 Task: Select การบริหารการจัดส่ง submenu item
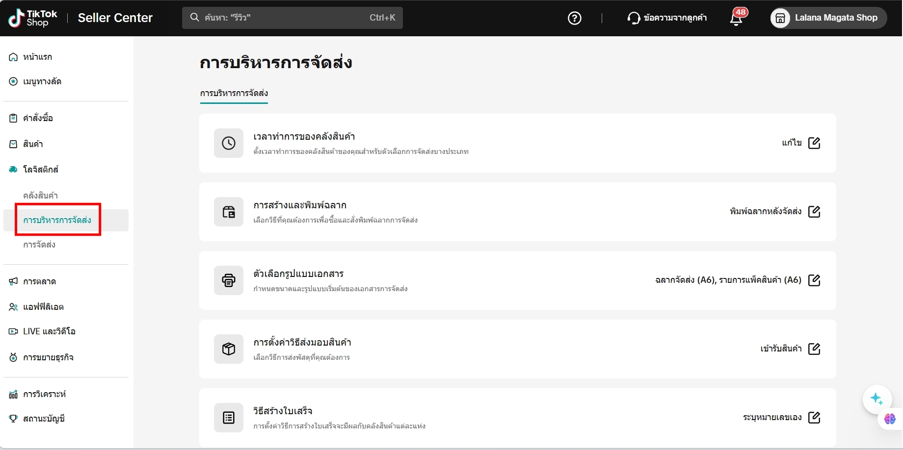[x=66, y=220]
